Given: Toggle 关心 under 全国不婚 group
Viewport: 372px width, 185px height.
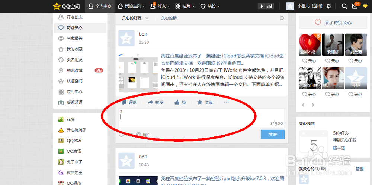Looking at the screenshot, I should 309,61.
